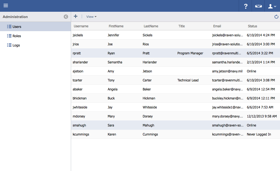The height and width of the screenshot is (171, 280).
Task: Click the Roles list icon
Action: 9,36
